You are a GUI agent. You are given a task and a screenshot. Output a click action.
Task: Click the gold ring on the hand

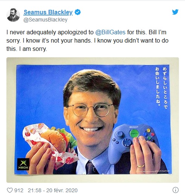tap(141, 166)
